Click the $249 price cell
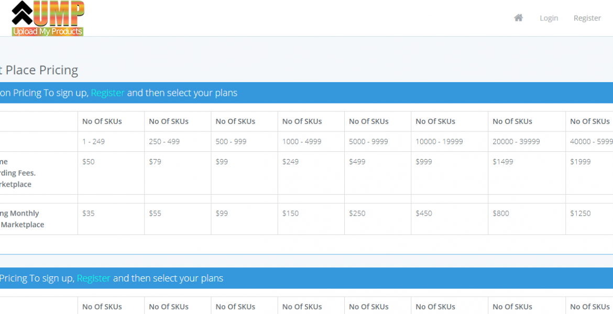The height and width of the screenshot is (314, 613). point(290,162)
